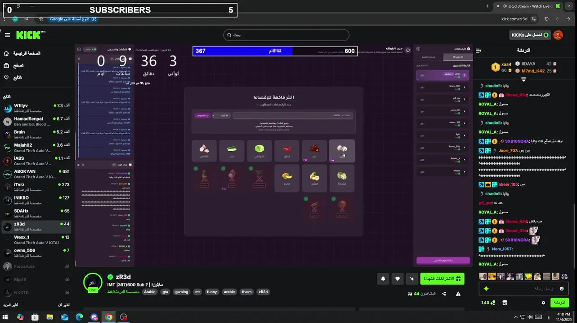The height and width of the screenshot is (323, 577).
Task: Open HamadSenpai channel in sidebar
Action: click(36, 121)
